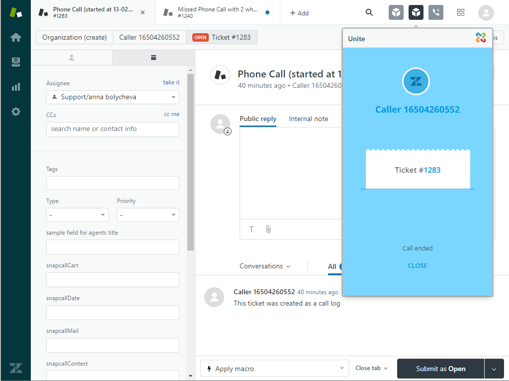Expand the Submit as Open options arrow
This screenshot has width=509, height=381.
494,369
